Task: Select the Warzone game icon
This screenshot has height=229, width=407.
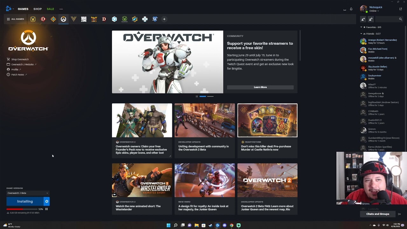Action: tap(84, 19)
